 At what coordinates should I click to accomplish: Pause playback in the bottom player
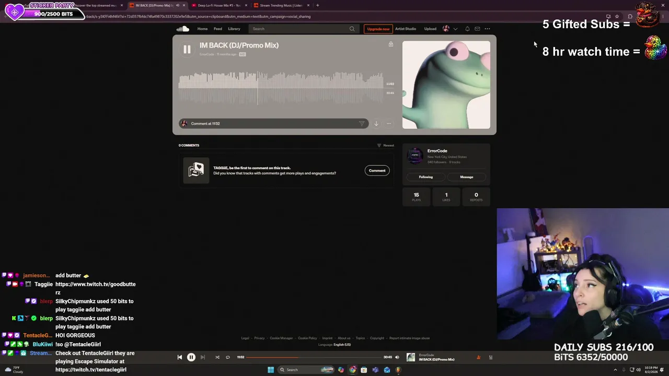191,357
